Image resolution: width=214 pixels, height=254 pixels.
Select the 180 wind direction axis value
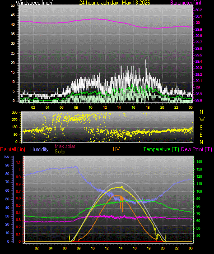15,127
